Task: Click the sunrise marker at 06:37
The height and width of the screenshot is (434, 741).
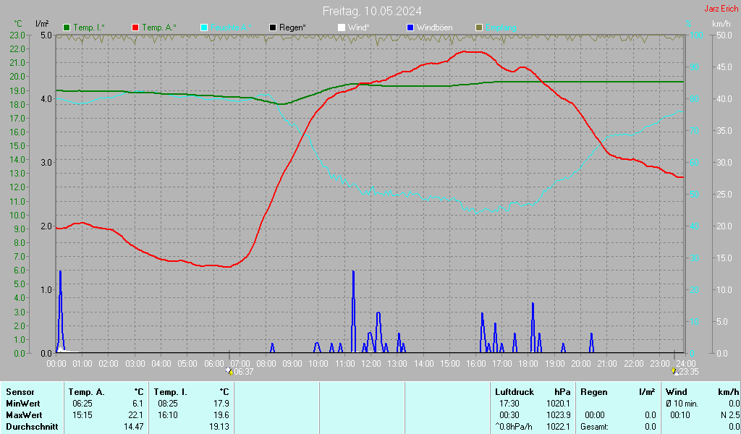Action: (x=229, y=371)
